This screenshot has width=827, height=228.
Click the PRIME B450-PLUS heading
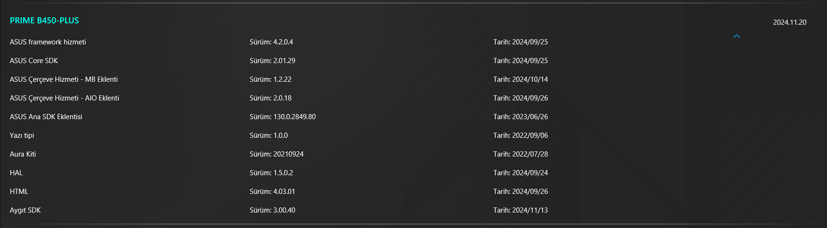(44, 21)
